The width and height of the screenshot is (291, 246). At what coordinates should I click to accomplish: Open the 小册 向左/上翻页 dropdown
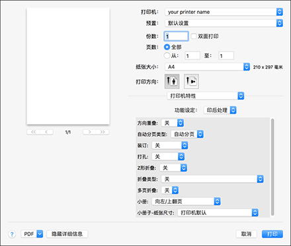click(186, 201)
